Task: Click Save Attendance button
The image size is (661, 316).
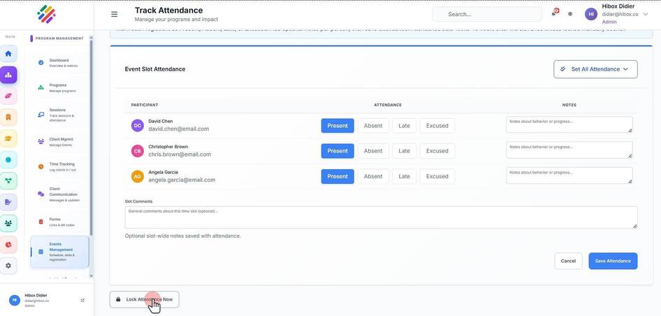Action: tap(613, 261)
